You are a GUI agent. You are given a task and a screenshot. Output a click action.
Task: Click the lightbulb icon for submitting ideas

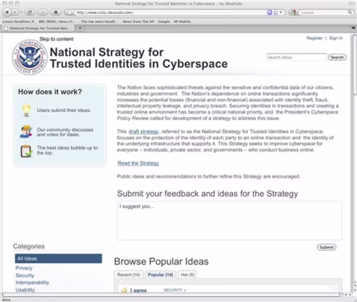click(x=26, y=110)
